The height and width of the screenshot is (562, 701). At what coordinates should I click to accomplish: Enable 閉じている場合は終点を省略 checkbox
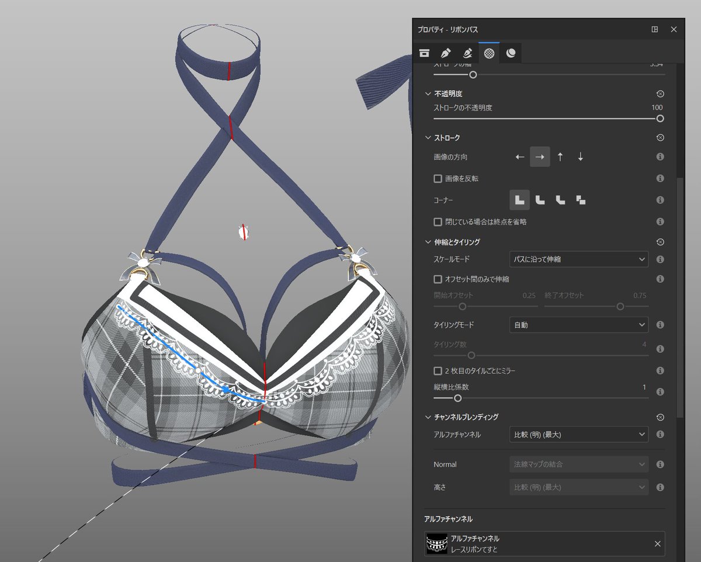tap(438, 222)
